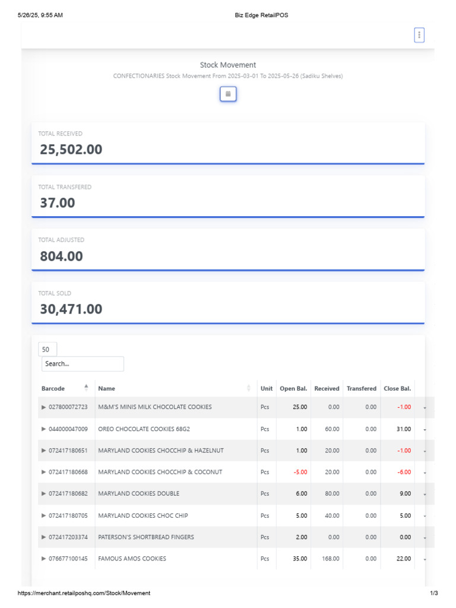Viewport: 456px width, 608px height.
Task: Expand row for barcode 027800072723
Action: tap(43, 407)
